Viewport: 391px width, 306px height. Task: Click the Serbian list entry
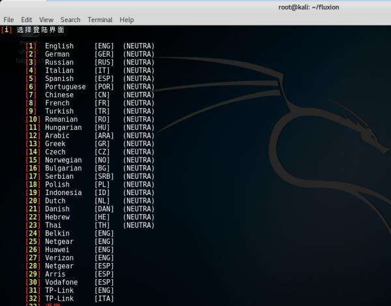coord(59,176)
